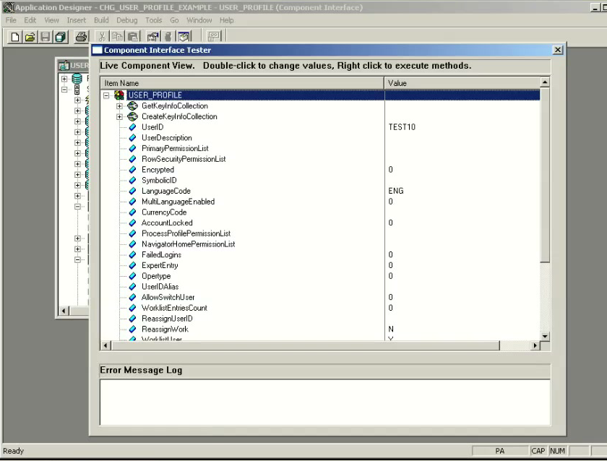Click the USER_PROFILE root node icon
Screen dimensions: 607x461
[119, 95]
